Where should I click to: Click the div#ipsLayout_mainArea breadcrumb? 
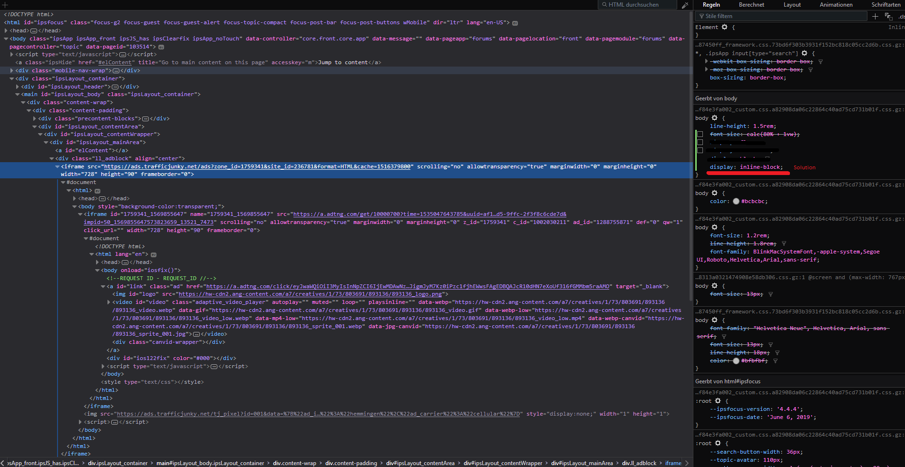click(582, 463)
